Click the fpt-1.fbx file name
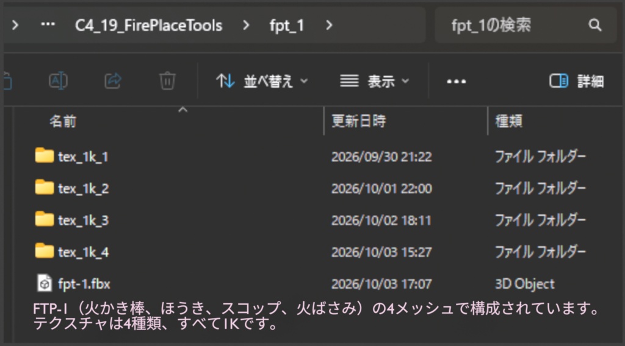The height and width of the screenshot is (346, 625). click(84, 284)
